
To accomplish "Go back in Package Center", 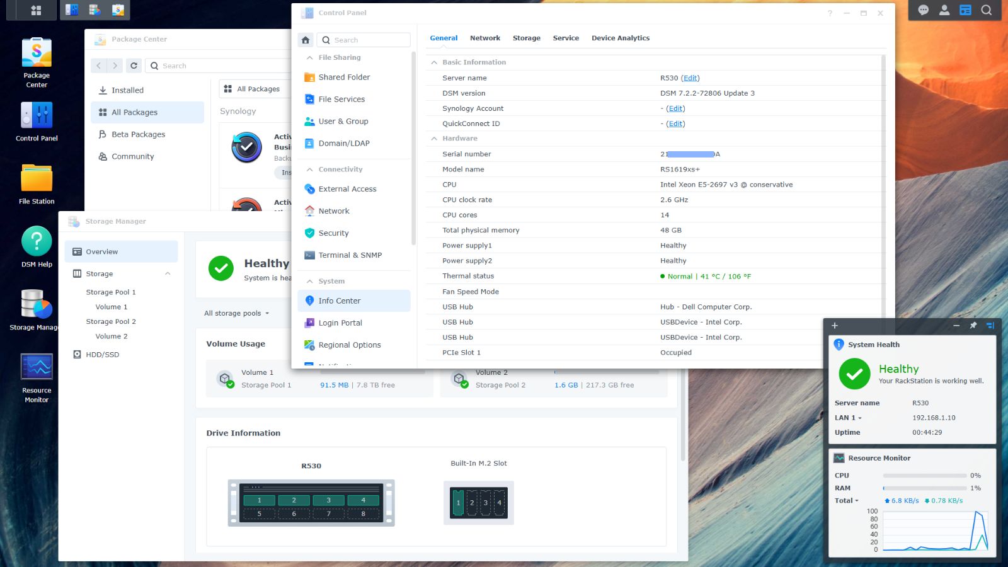I will pos(98,66).
